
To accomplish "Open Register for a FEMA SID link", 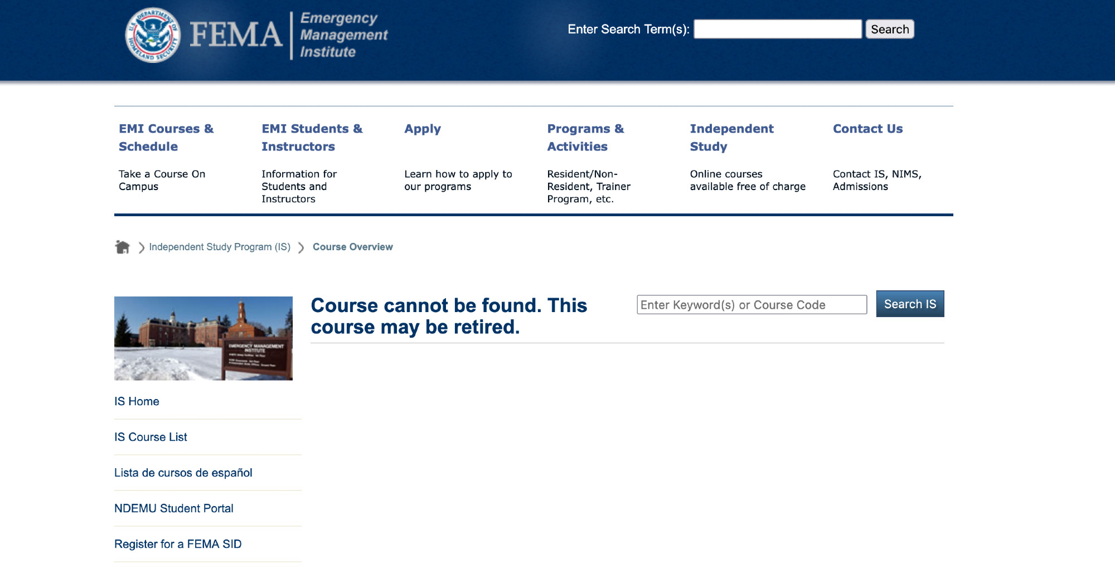I will click(178, 544).
